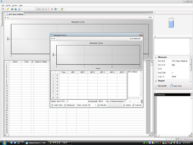
Task: Click Apply in the Standard Curve dialog
Action: pos(127,105)
